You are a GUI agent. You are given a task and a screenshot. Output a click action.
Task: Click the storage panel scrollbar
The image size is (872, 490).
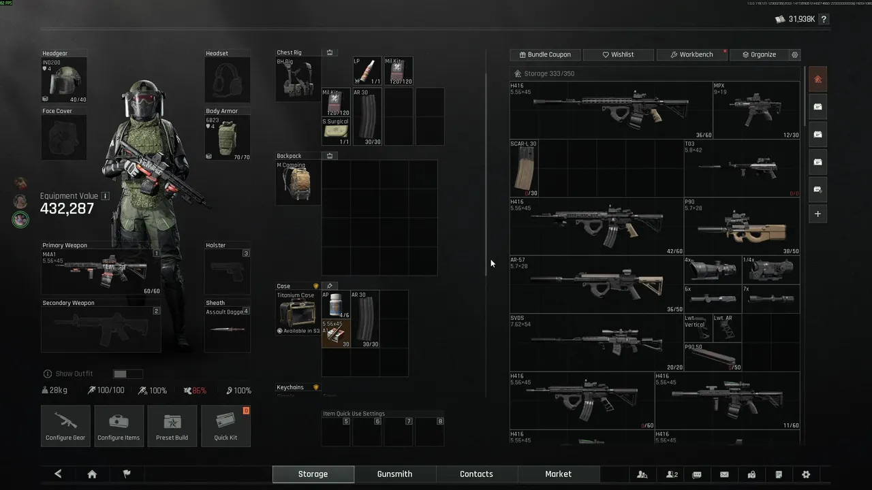point(805,96)
